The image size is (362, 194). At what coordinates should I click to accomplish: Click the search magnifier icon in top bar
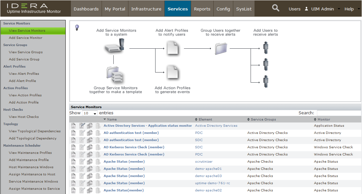275,8
